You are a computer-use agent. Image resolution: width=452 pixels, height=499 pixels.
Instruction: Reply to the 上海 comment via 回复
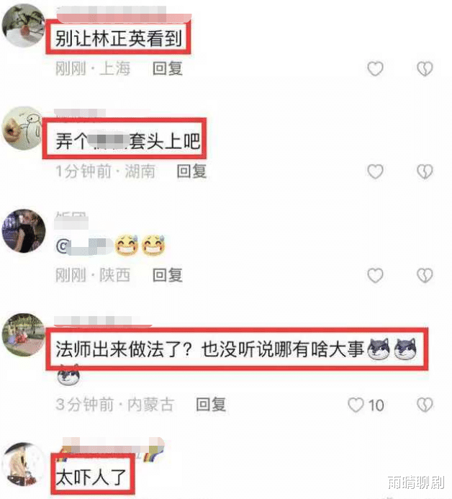167,68
